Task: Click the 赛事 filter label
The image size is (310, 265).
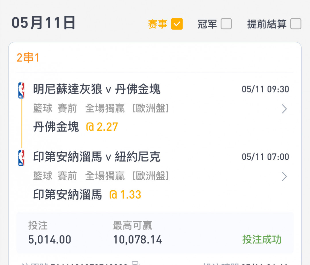Action: point(158,24)
